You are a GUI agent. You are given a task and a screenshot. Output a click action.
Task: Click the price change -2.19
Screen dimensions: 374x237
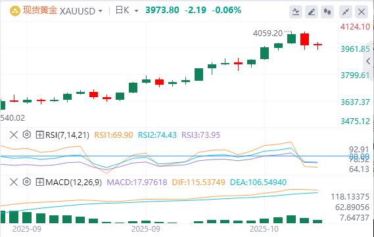195,11
